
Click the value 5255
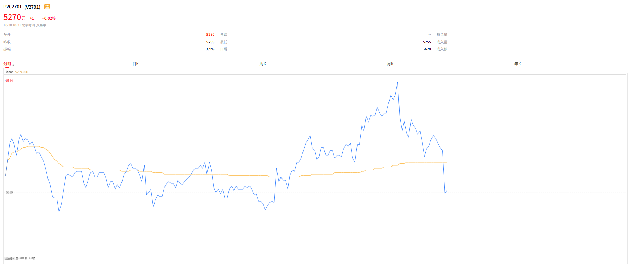[427, 42]
